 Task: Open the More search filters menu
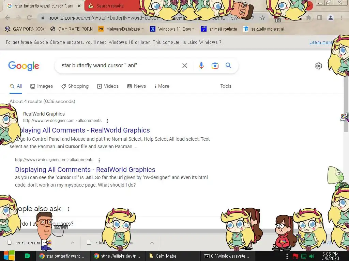coord(162,86)
